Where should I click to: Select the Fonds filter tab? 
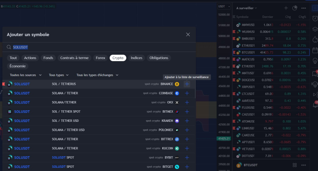(x=48, y=58)
